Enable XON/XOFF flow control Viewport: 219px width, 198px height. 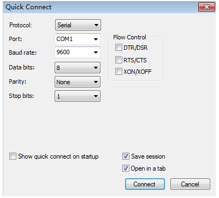tap(119, 72)
